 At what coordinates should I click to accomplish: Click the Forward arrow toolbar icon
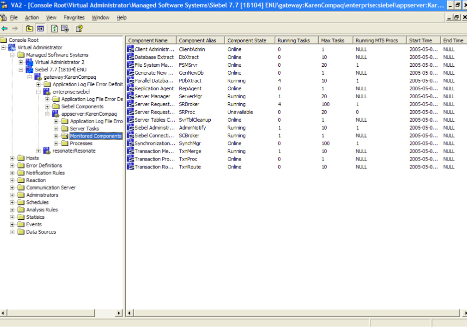15,28
